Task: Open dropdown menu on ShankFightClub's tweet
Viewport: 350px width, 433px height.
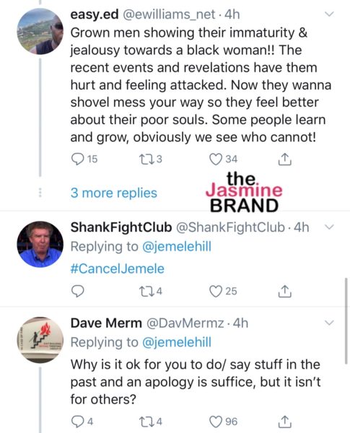Action: (x=329, y=227)
